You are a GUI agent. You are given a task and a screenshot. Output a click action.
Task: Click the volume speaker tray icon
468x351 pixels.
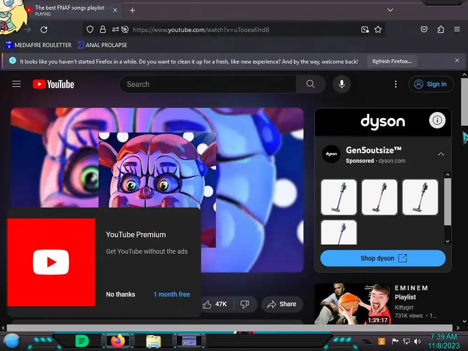[x=417, y=341]
